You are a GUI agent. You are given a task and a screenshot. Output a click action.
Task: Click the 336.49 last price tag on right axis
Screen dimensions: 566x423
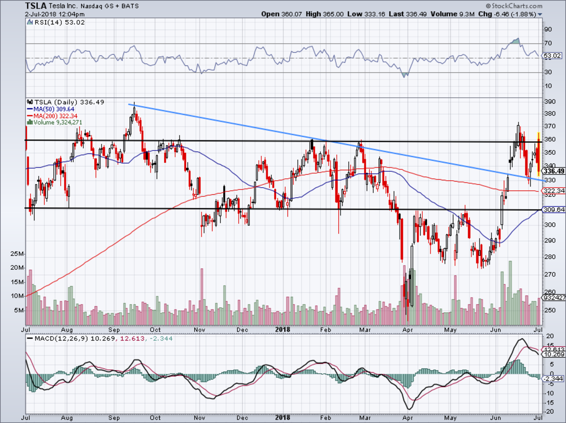click(554, 171)
